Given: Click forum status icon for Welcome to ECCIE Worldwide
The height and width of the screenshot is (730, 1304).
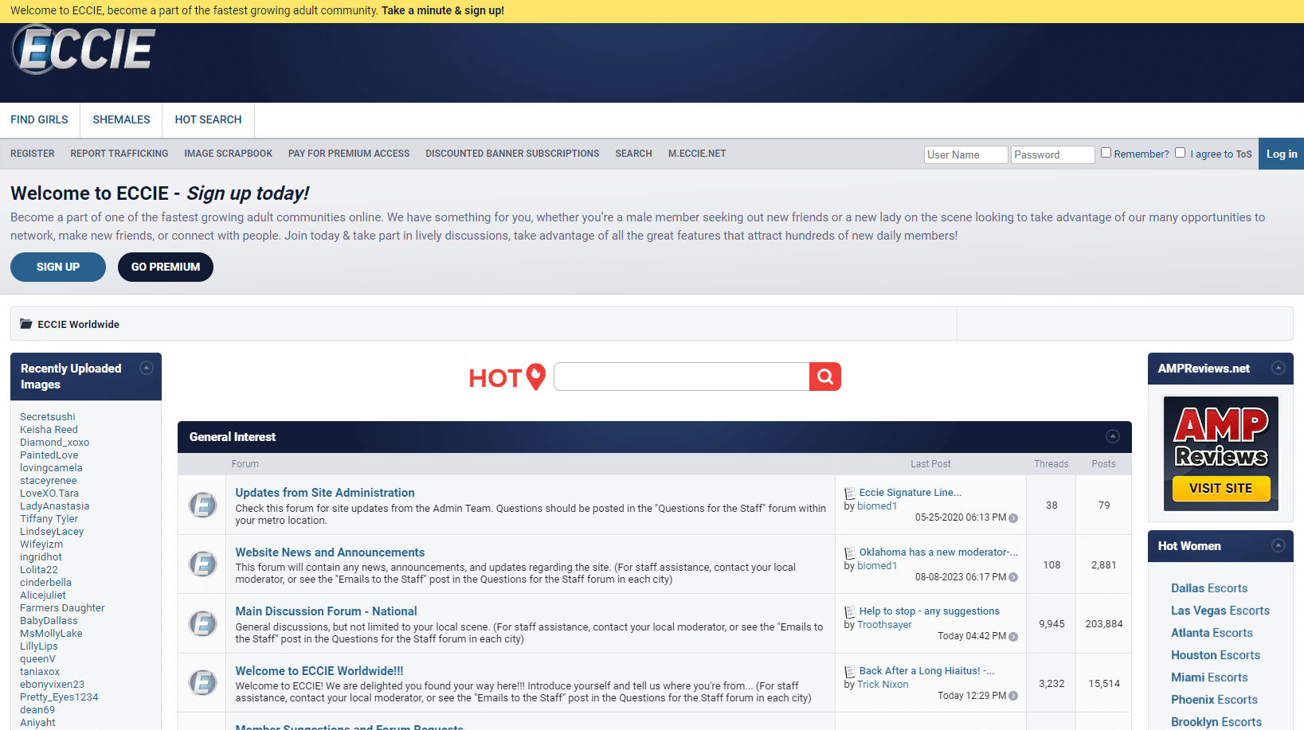Looking at the screenshot, I should pos(202,683).
